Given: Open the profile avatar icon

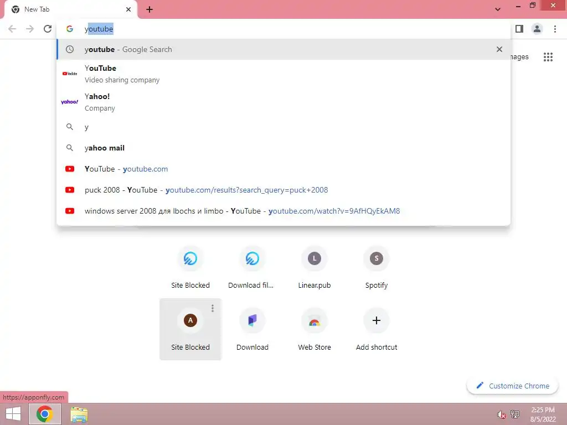Looking at the screenshot, I should (x=537, y=29).
